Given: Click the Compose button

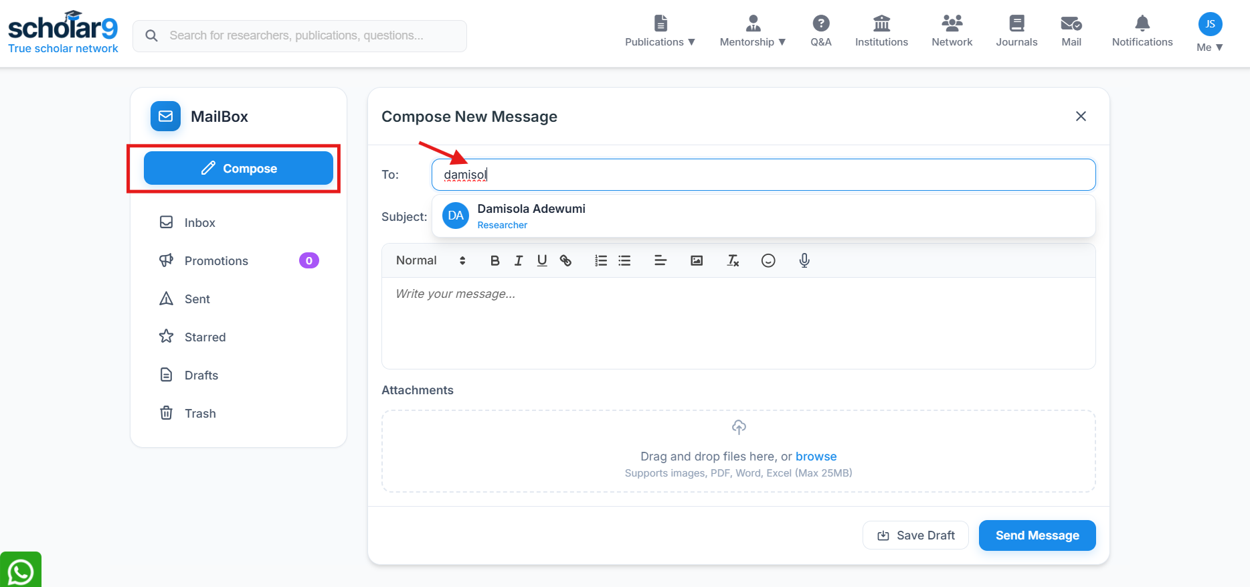Looking at the screenshot, I should pos(238,168).
